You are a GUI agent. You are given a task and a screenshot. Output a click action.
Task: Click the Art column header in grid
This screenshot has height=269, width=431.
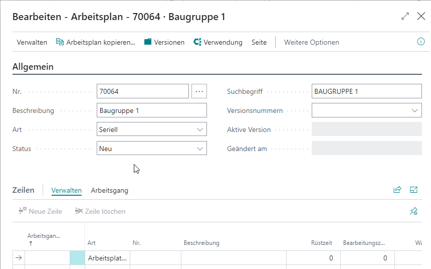click(x=92, y=243)
